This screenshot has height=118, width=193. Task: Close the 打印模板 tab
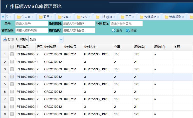115,17
